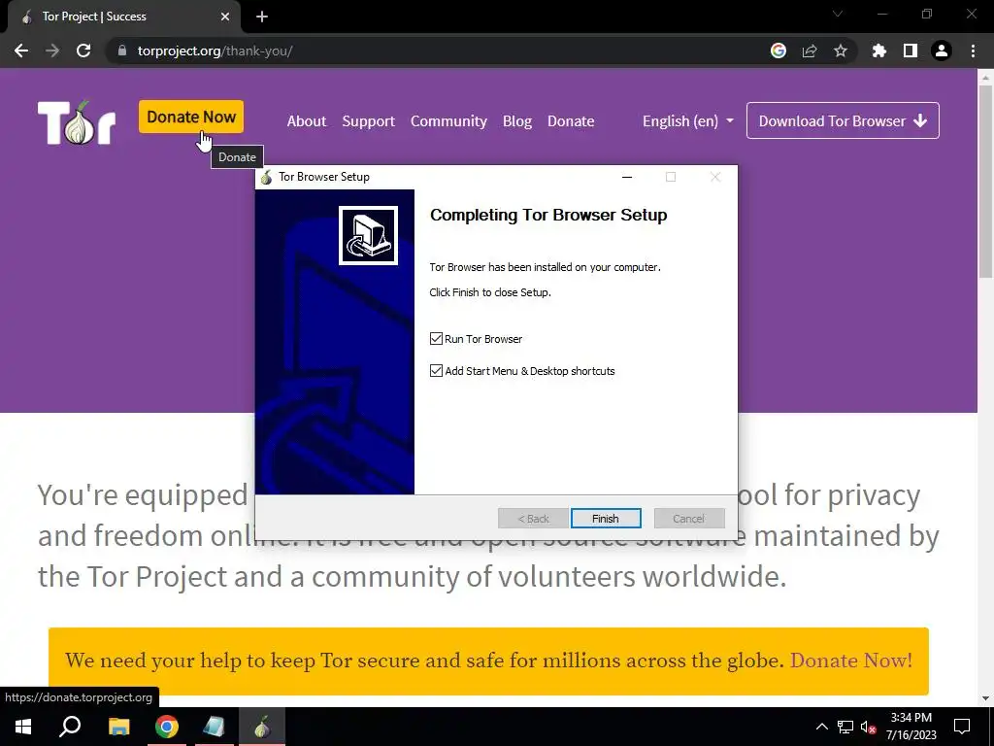Viewport: 994px width, 746px height.
Task: Open the tab search chevron
Action: click(x=838, y=14)
